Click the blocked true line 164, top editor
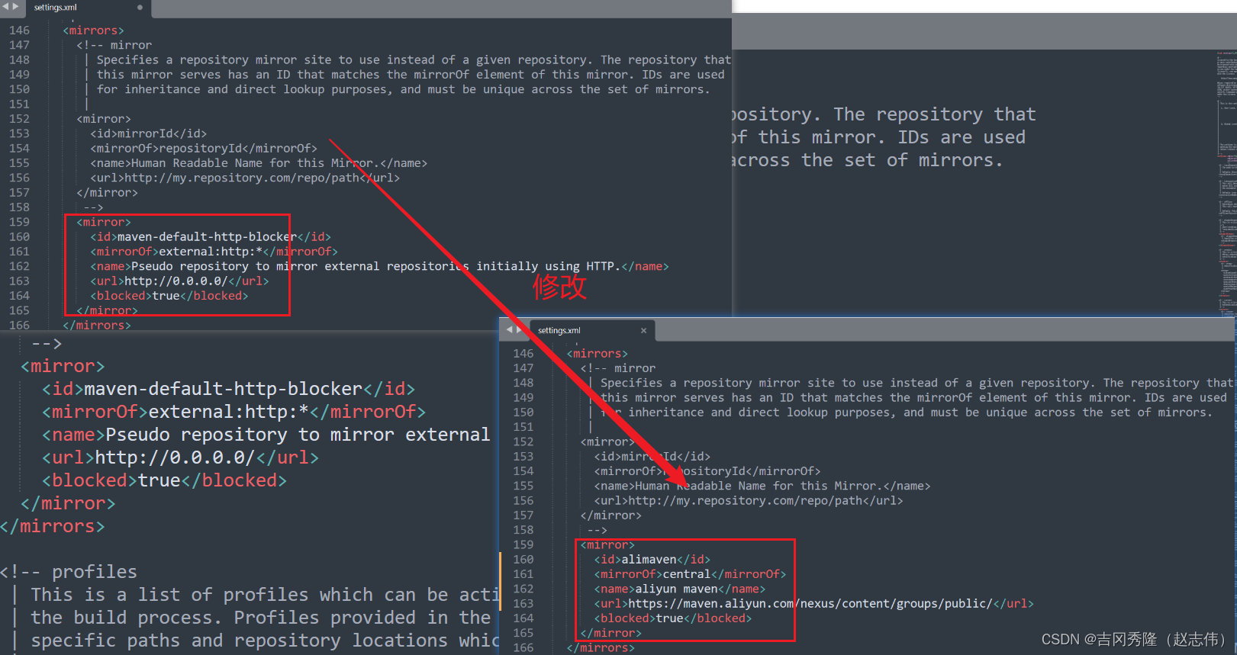The width and height of the screenshot is (1237, 655). 169,296
